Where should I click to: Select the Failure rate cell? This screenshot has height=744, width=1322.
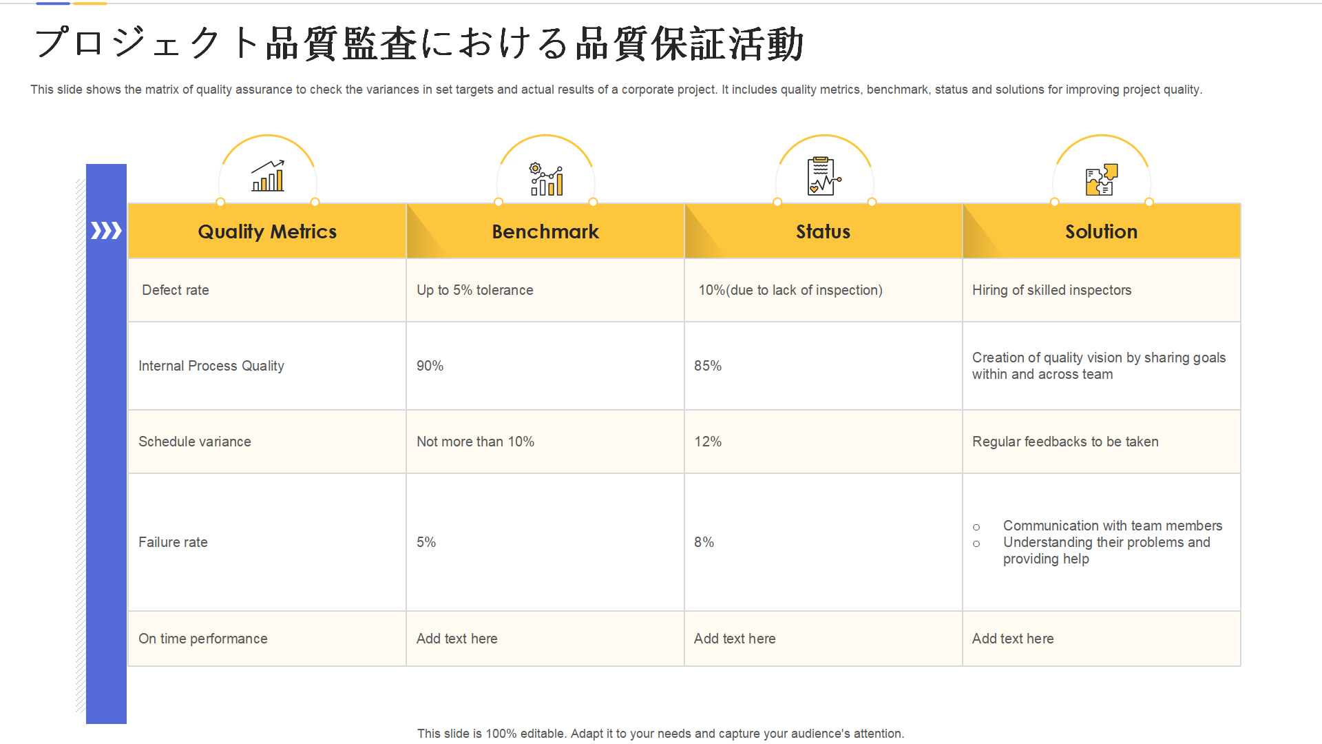pos(267,542)
